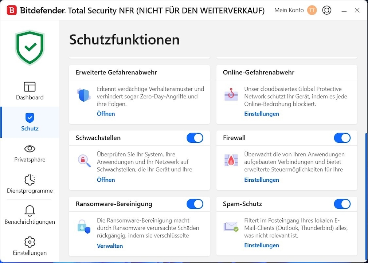This screenshot has height=263, width=368.
Task: Open Einstellungen via the gear icon
Action: 30,242
